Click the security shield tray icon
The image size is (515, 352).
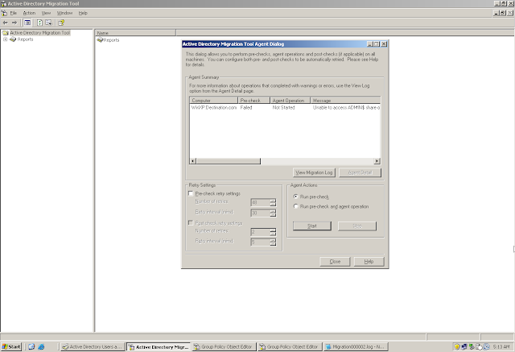[457, 346]
